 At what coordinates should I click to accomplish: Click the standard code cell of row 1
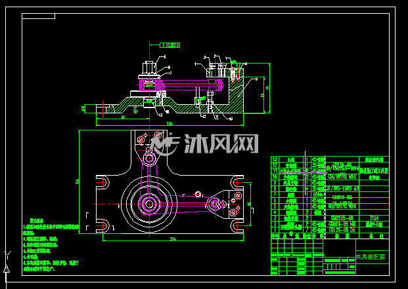tap(342, 230)
